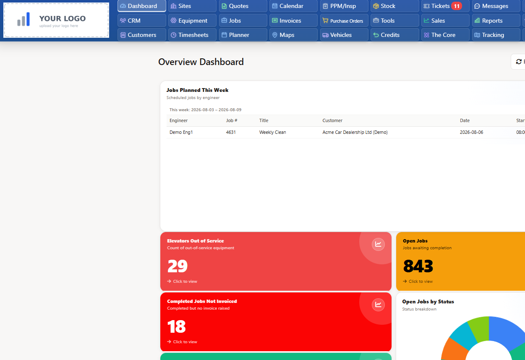
Task: Go to Sites section
Action: (x=192, y=6)
